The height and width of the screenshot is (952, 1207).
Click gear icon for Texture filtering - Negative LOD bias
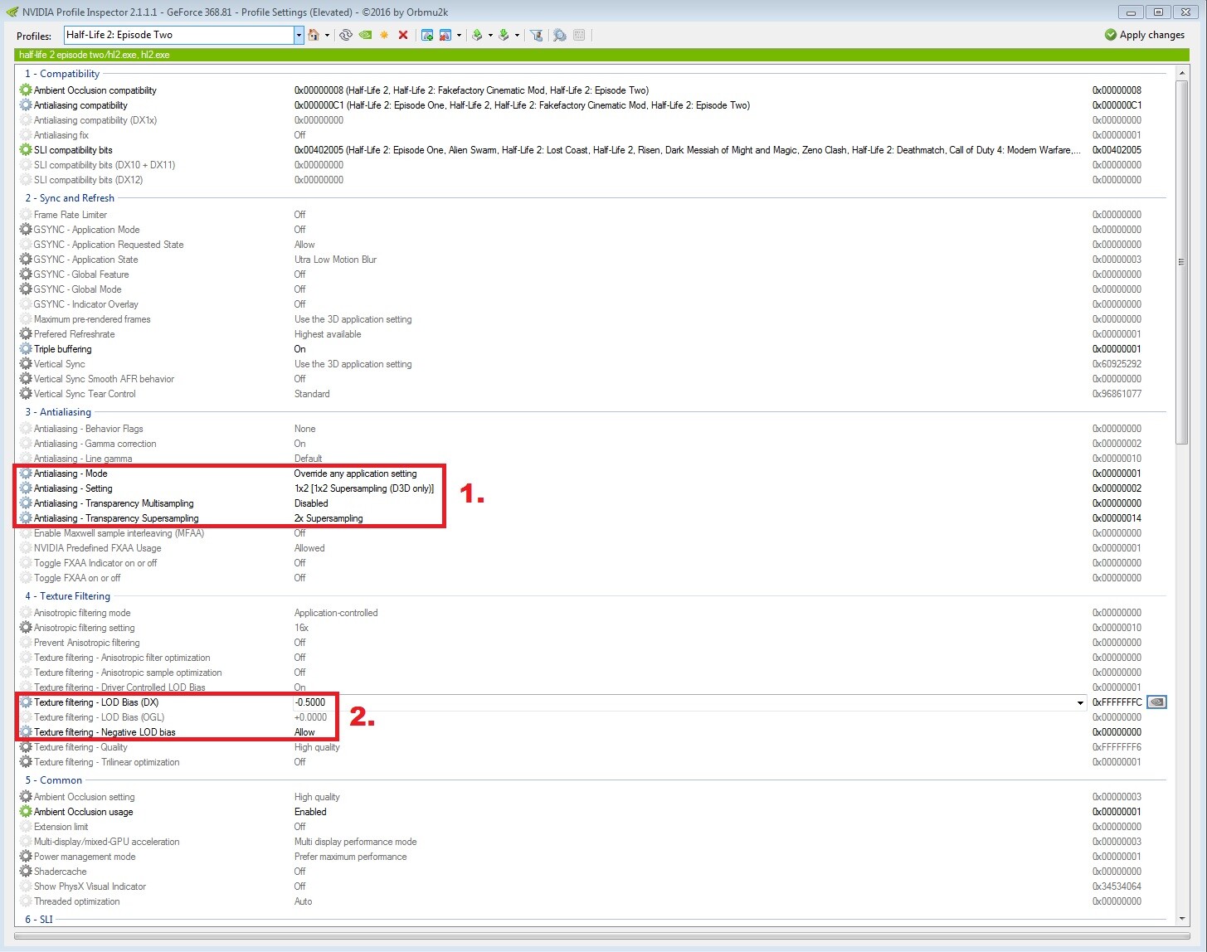26,732
